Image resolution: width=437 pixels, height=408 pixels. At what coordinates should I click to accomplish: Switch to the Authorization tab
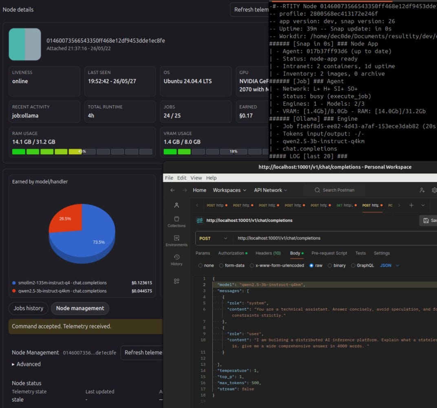point(233,253)
